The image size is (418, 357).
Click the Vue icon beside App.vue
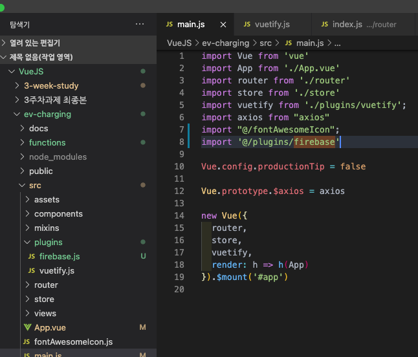click(27, 327)
